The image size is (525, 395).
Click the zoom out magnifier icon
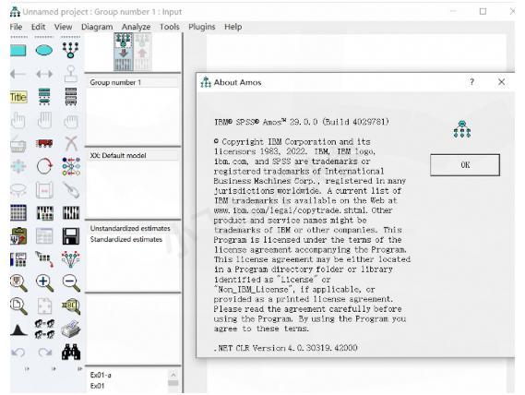point(71,283)
